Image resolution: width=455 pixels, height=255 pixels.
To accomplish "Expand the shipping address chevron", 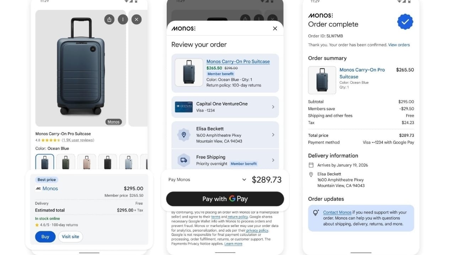I will 273,135.
